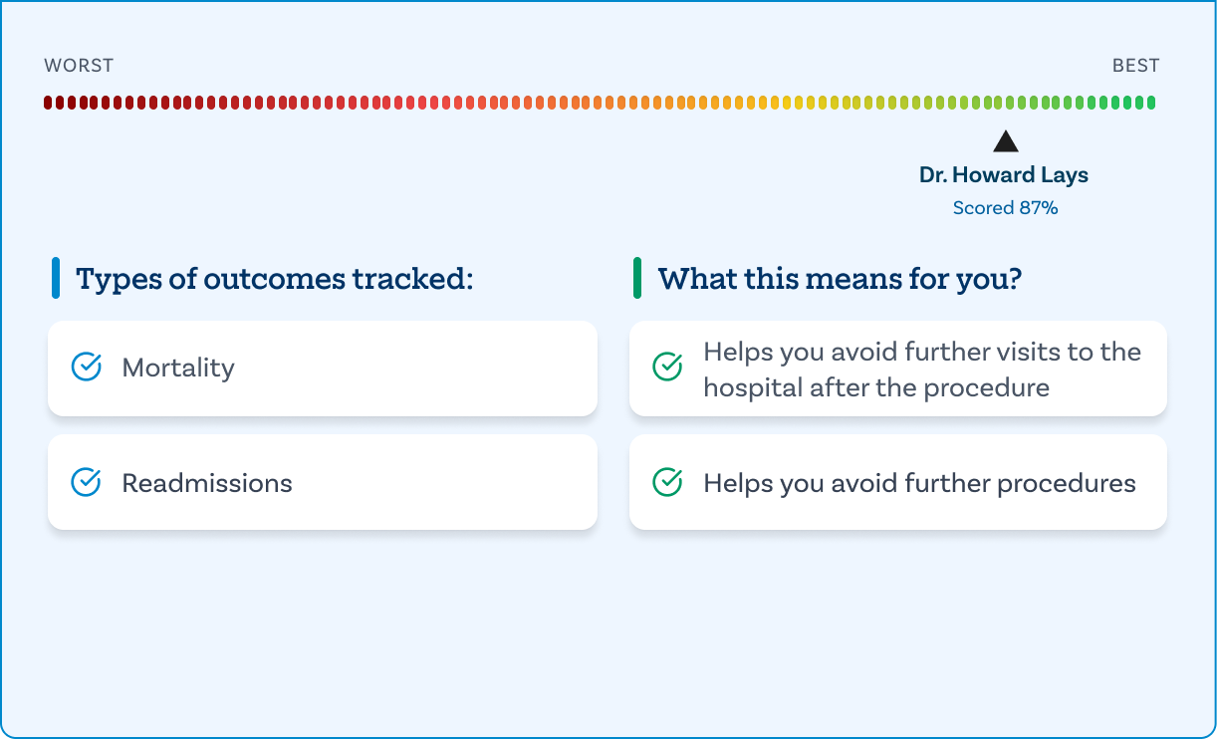The image size is (1217, 739).
Task: Click green checkmark beside avoid further visits
Action: click(x=667, y=368)
